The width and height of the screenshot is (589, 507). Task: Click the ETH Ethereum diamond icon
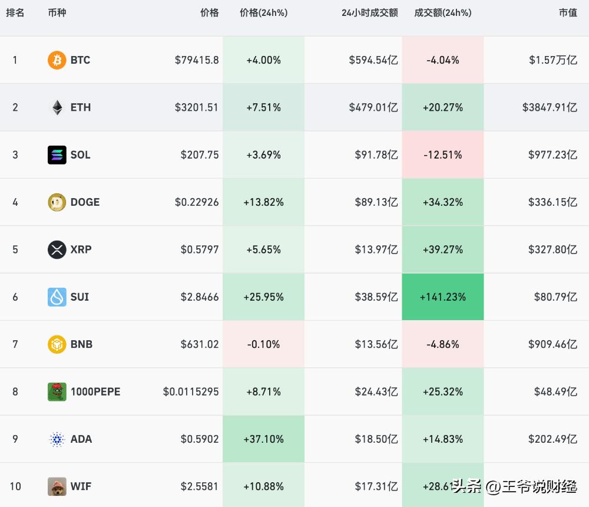pyautogui.click(x=57, y=107)
